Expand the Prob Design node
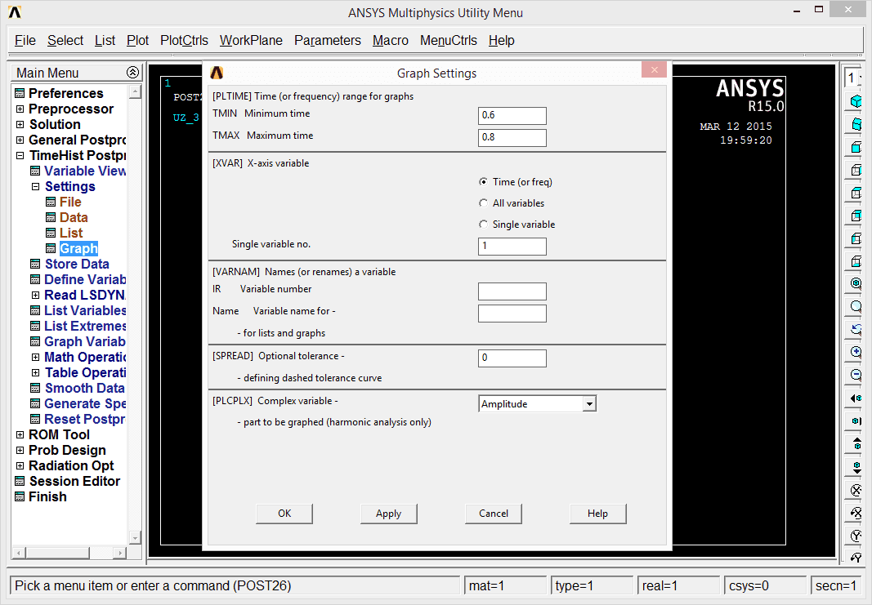The image size is (872, 605). pyautogui.click(x=20, y=451)
